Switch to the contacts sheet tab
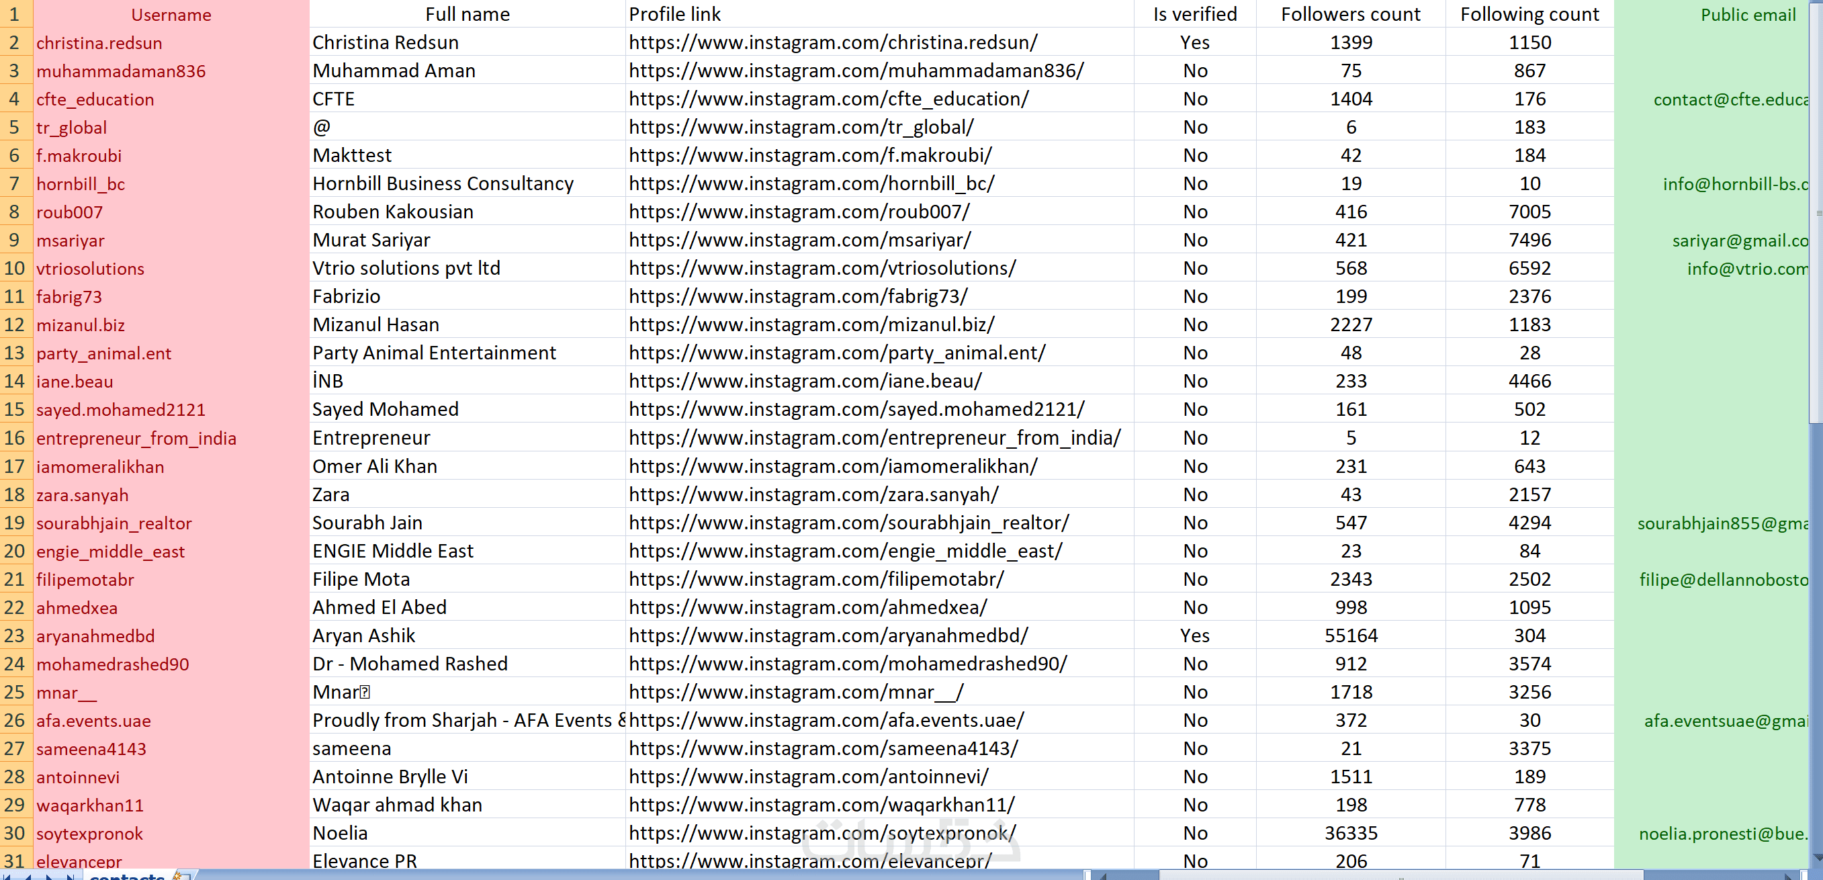This screenshot has height=880, width=1823. point(128,877)
